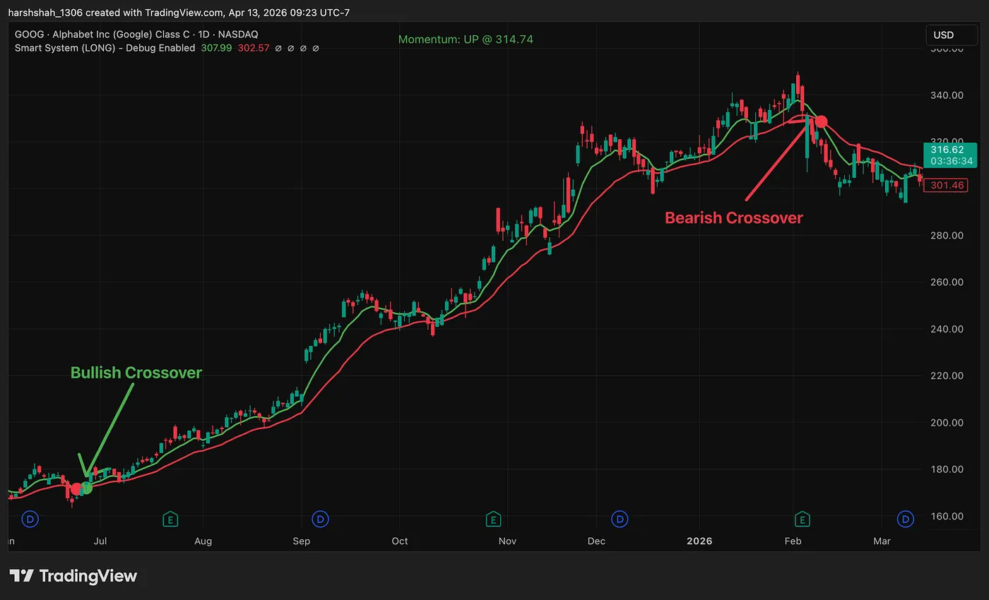Click the 160.00 price axis label
The height and width of the screenshot is (600, 989).
point(947,517)
